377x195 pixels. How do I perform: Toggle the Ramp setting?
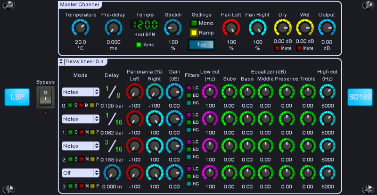coord(194,33)
